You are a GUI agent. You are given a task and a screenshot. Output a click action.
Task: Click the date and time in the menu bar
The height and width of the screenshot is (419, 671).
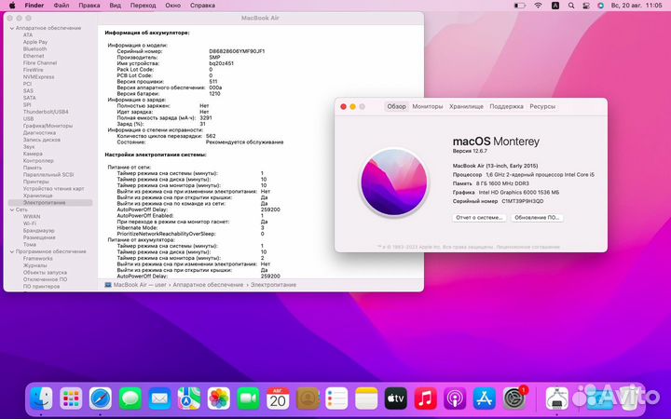637,6
